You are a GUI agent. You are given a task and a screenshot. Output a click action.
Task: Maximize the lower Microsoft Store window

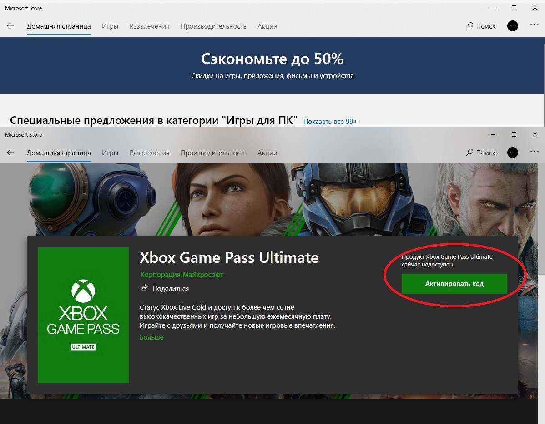(x=514, y=134)
